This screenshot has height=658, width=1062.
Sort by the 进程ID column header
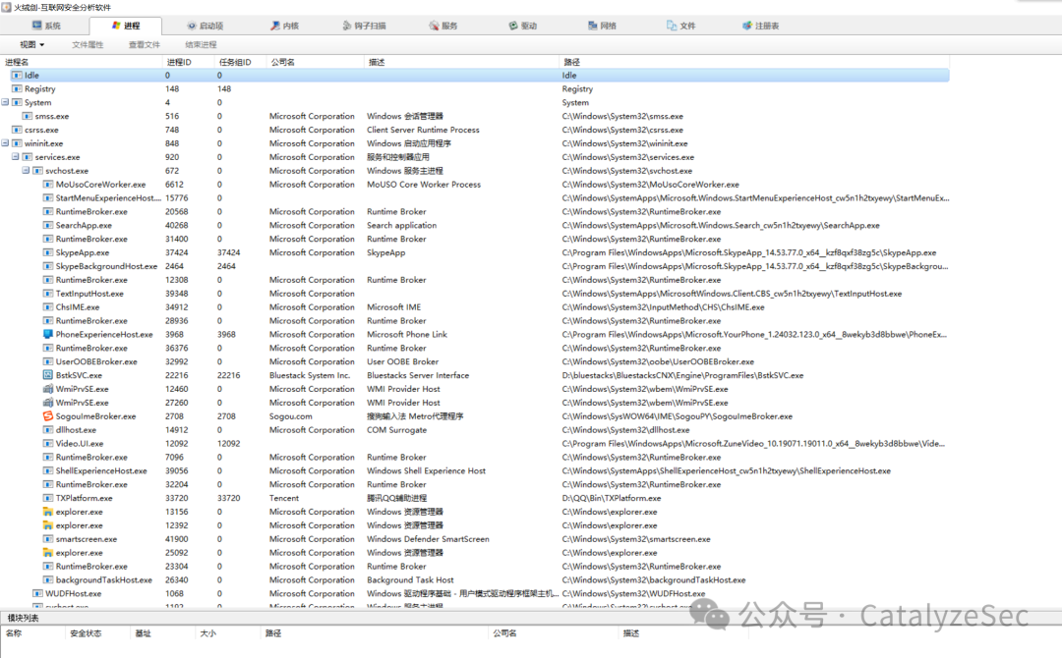[179, 61]
